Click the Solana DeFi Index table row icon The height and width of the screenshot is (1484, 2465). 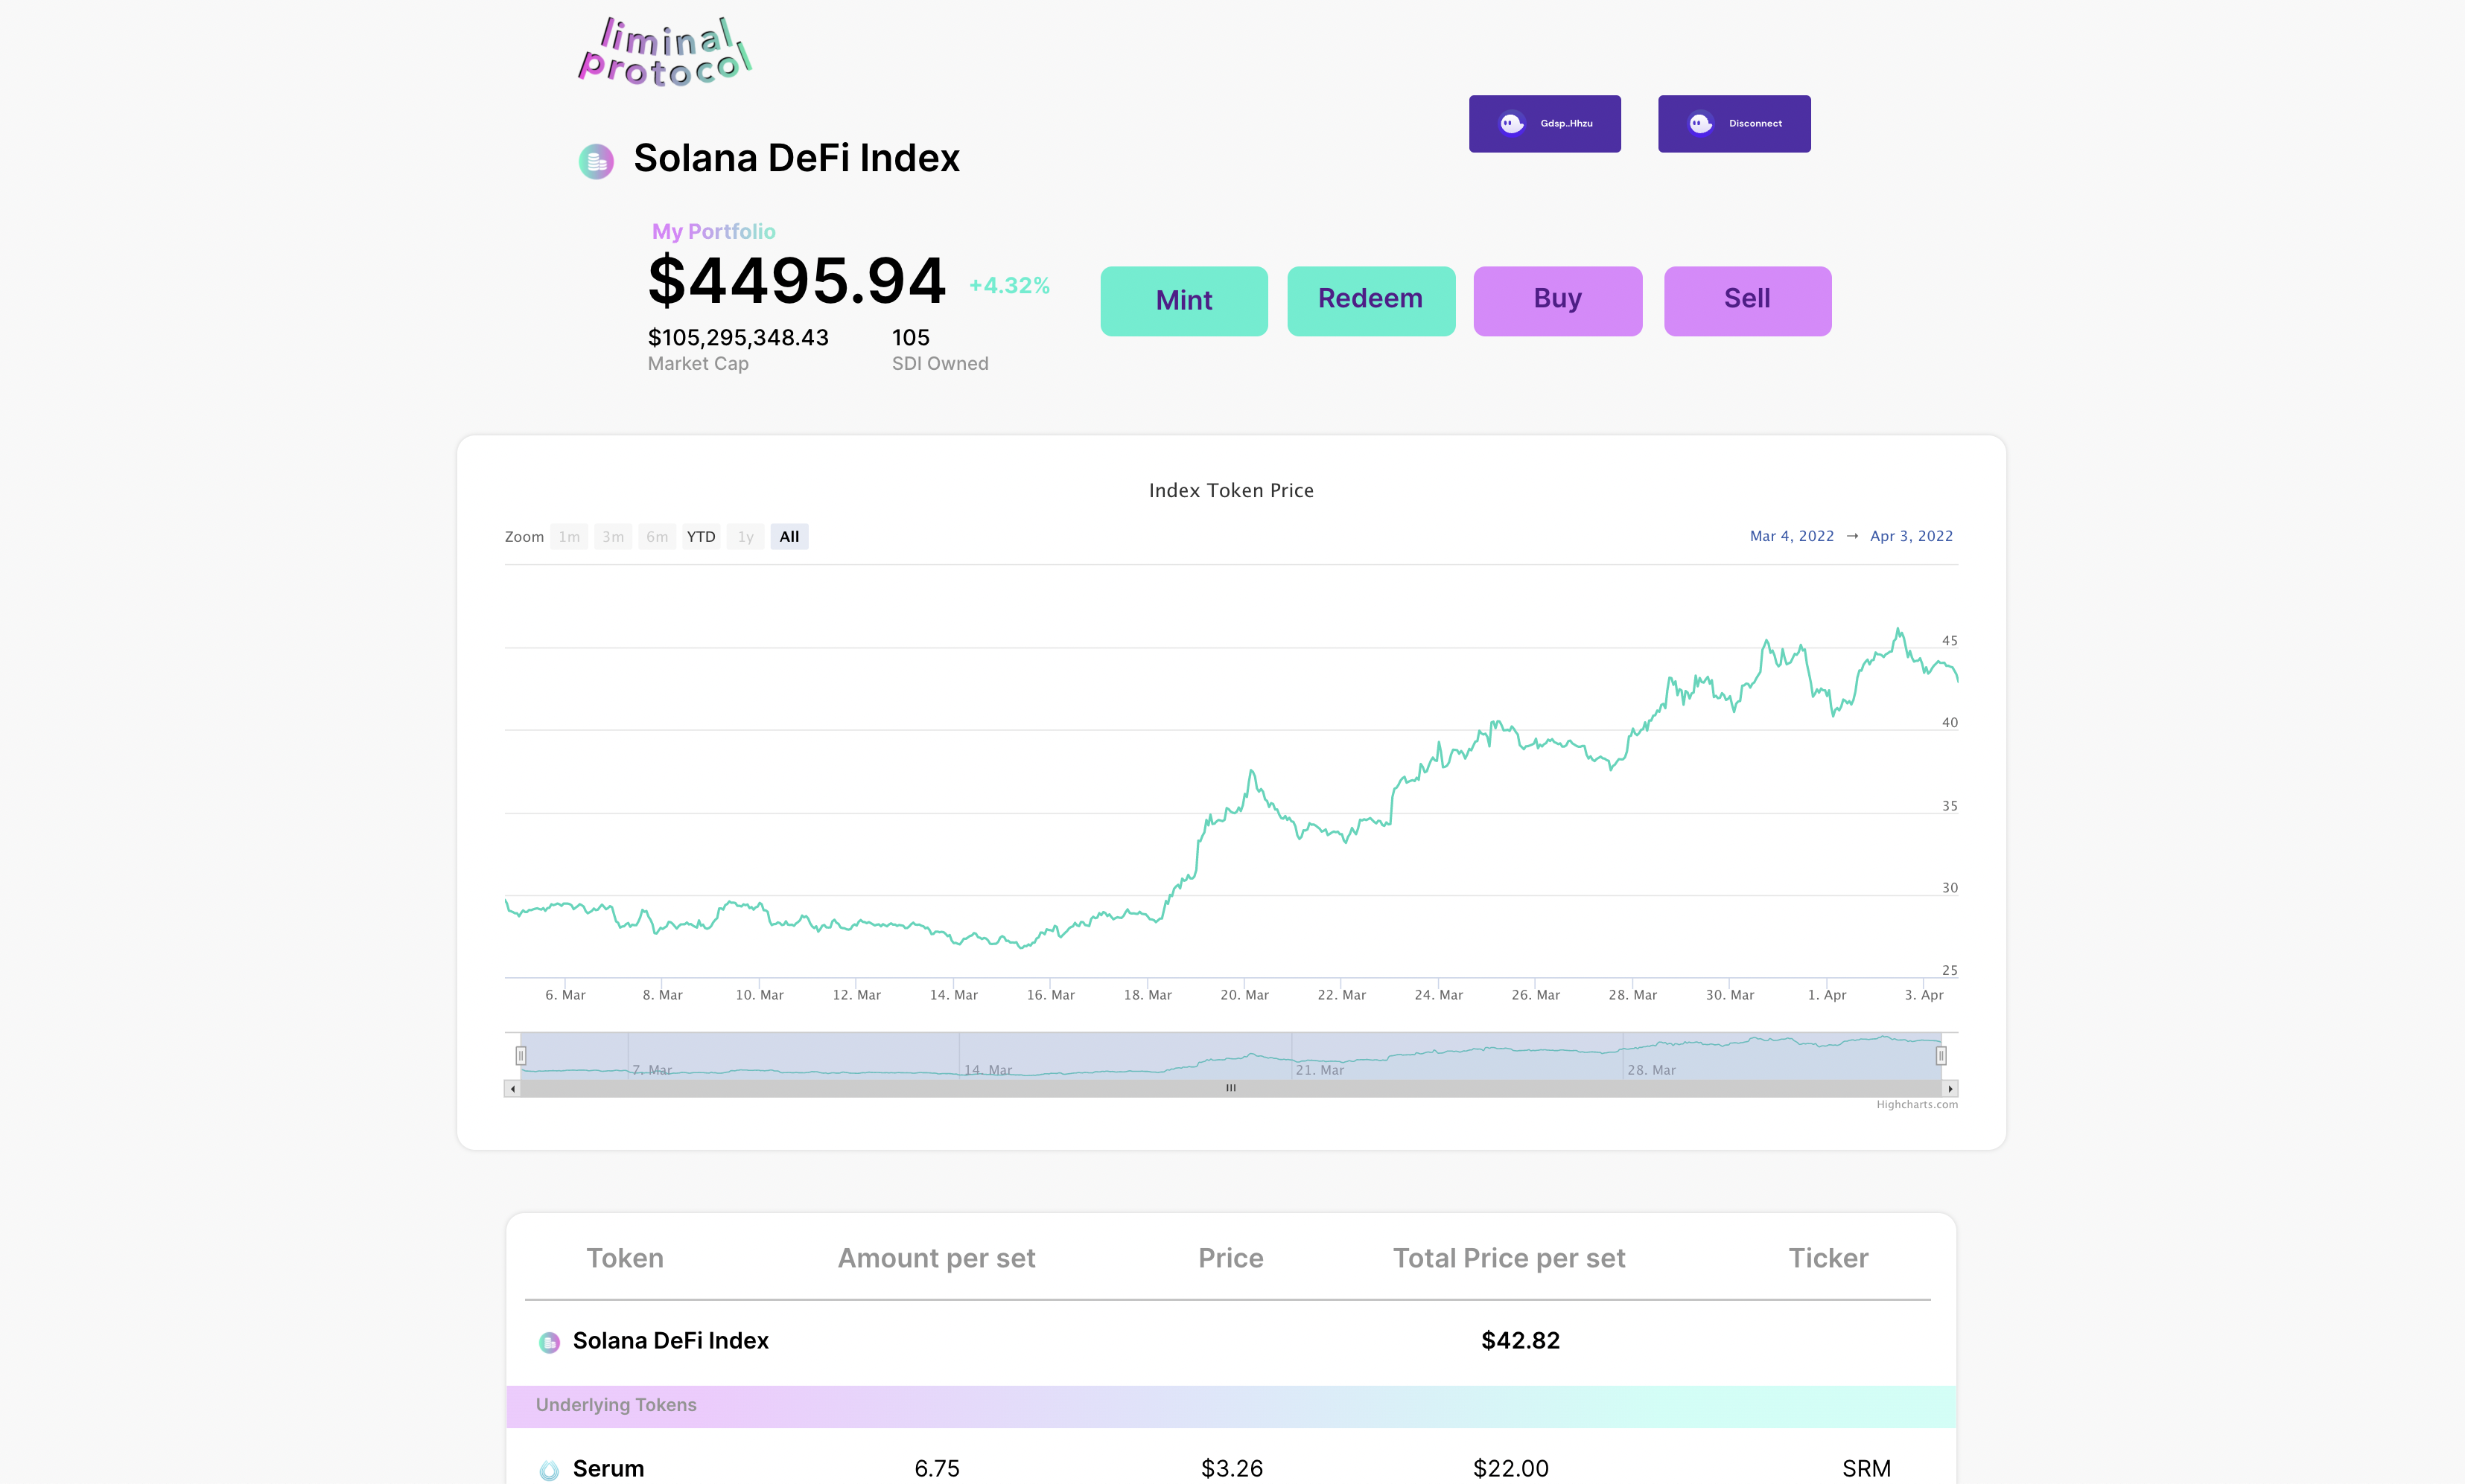[549, 1342]
